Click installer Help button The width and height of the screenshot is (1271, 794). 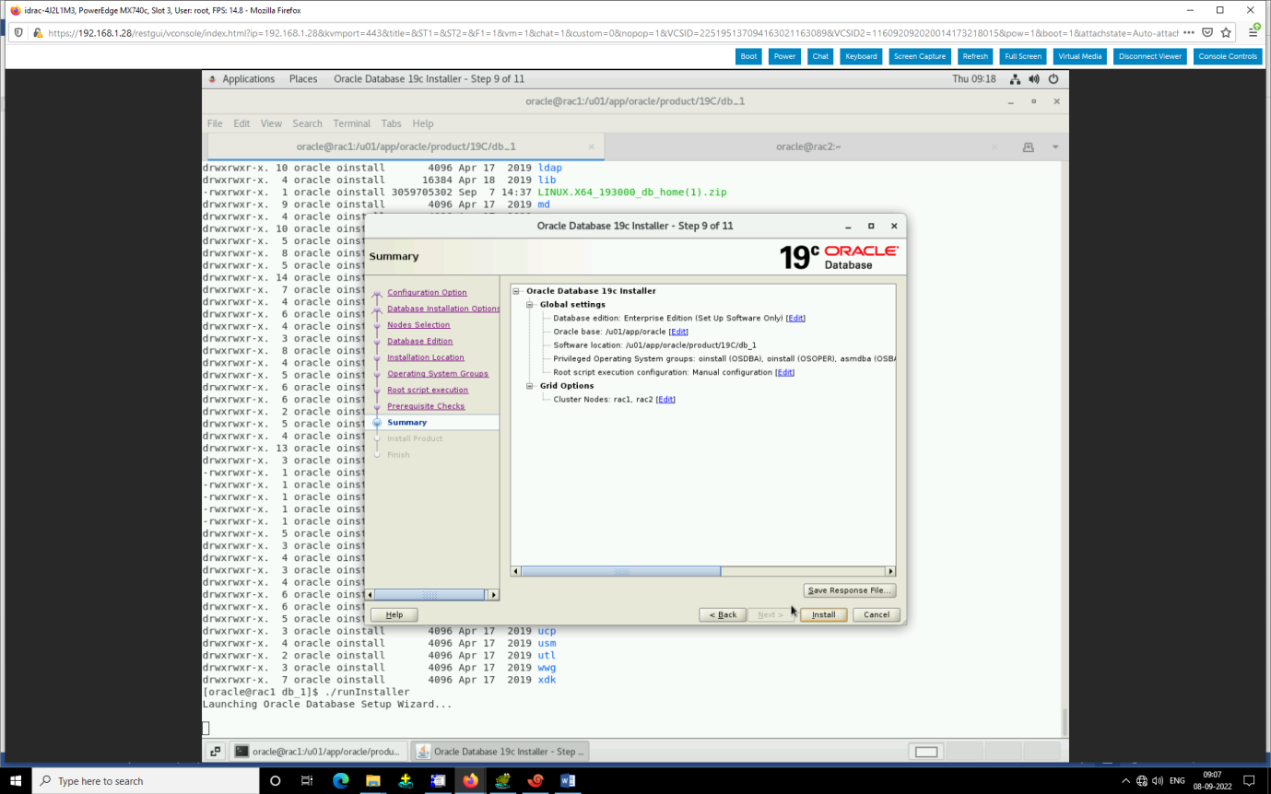(394, 614)
